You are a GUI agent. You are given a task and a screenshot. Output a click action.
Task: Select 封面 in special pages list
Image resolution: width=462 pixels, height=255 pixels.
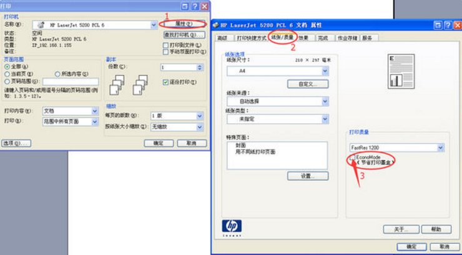pyautogui.click(x=241, y=146)
